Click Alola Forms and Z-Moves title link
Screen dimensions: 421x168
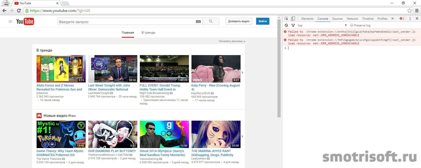59,87
